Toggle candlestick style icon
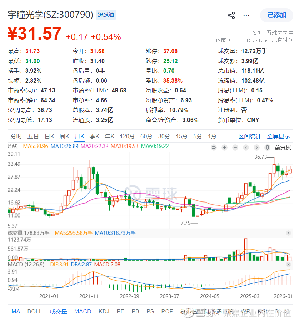 267,147
